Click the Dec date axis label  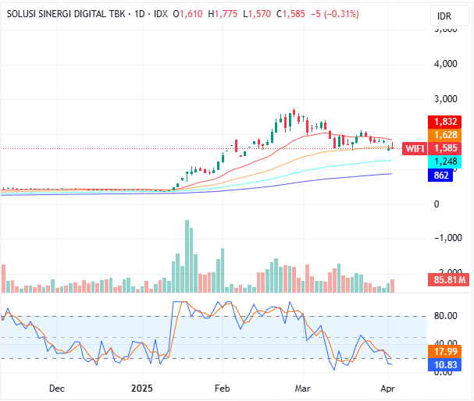(57, 389)
